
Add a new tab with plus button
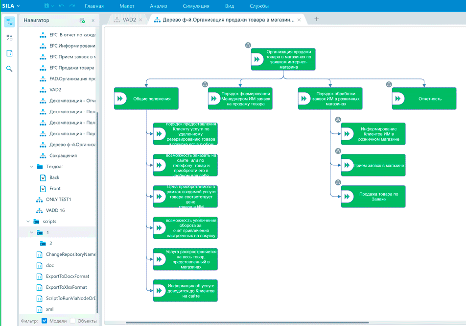pyautogui.click(x=316, y=19)
